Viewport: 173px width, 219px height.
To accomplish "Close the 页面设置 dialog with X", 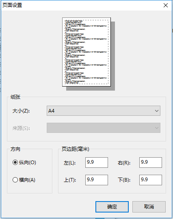I will [166, 5].
